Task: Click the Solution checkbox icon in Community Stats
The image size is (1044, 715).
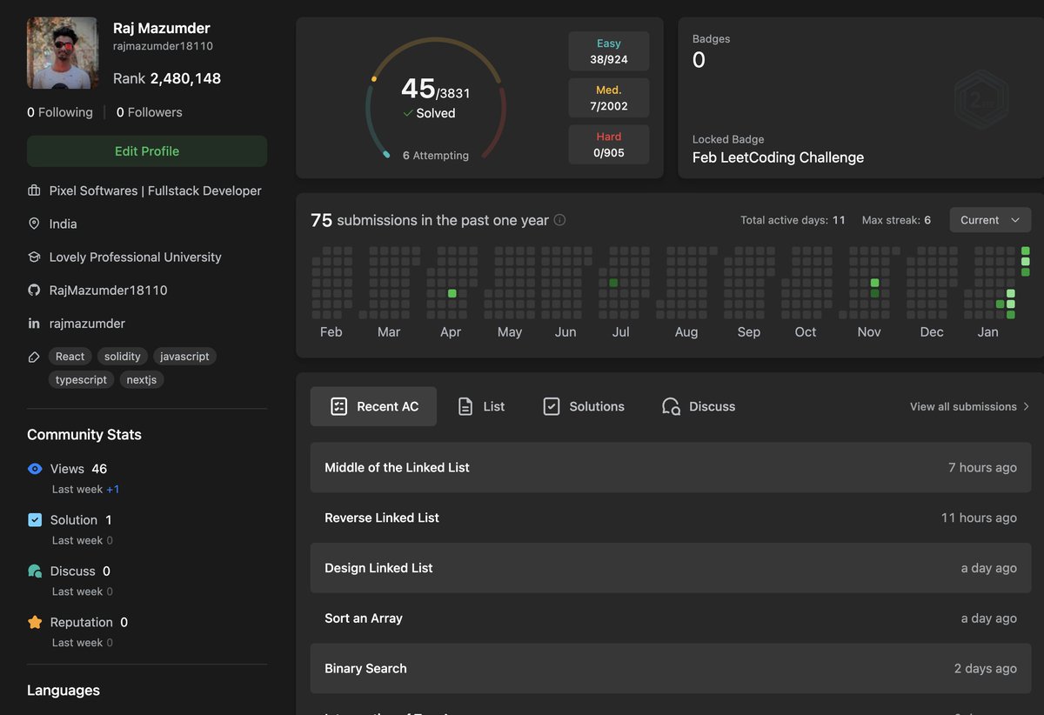Action: click(x=35, y=520)
